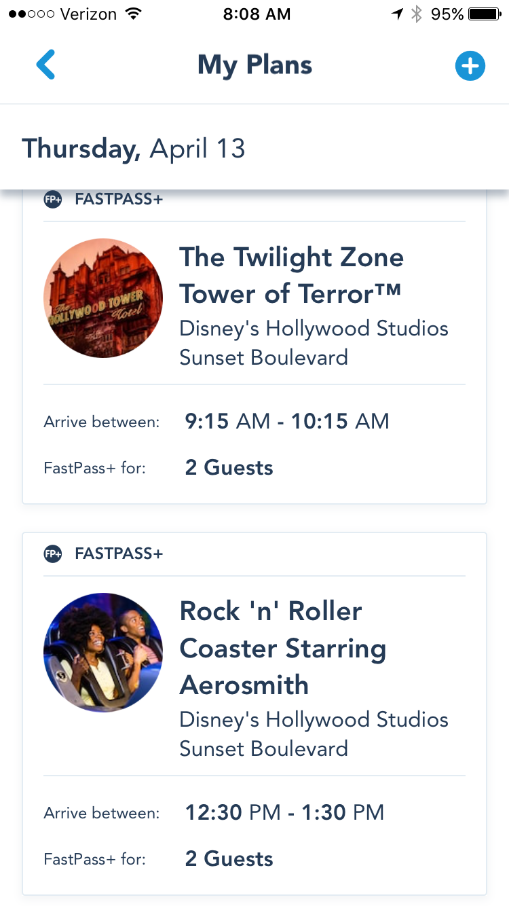Tap the location services arrow icon
This screenshot has height=906, width=509.
tap(398, 14)
